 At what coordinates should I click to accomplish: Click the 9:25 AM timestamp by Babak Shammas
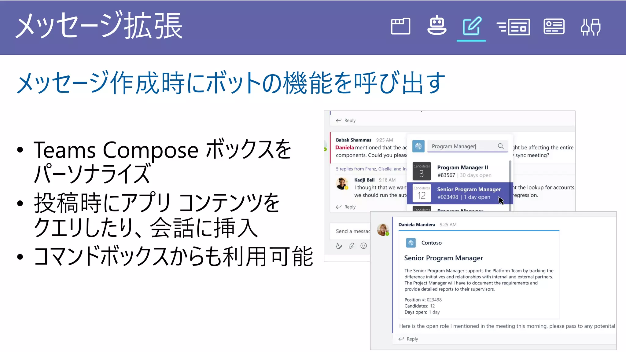(385, 140)
